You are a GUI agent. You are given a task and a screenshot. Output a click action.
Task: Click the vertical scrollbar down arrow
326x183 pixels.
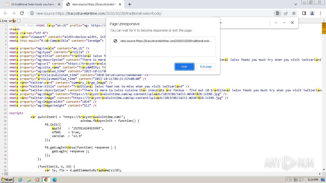coord(324,170)
